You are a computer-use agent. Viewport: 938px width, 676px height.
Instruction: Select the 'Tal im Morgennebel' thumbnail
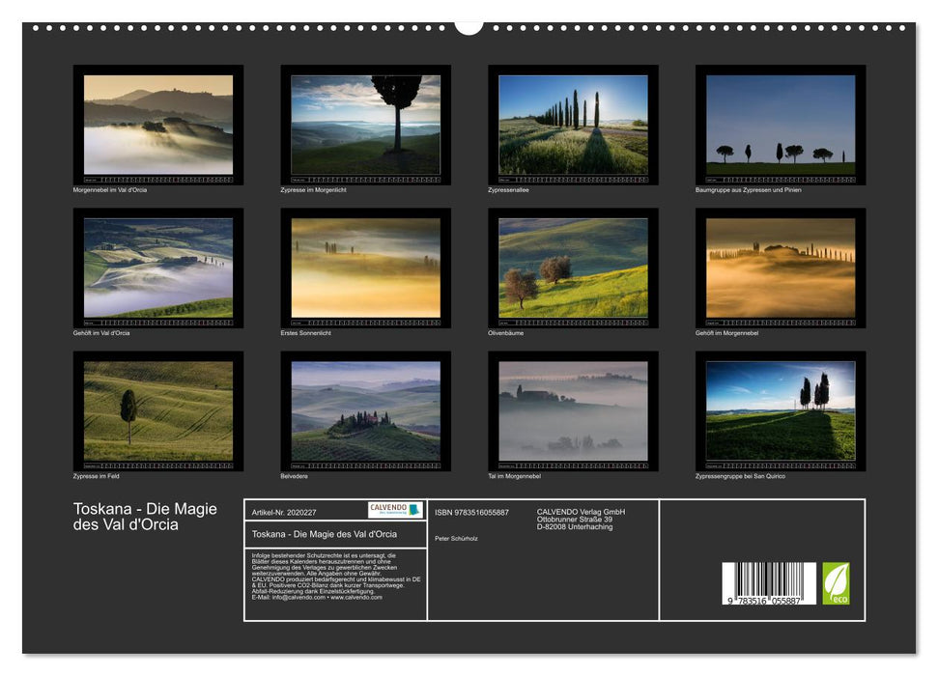pos(572,410)
